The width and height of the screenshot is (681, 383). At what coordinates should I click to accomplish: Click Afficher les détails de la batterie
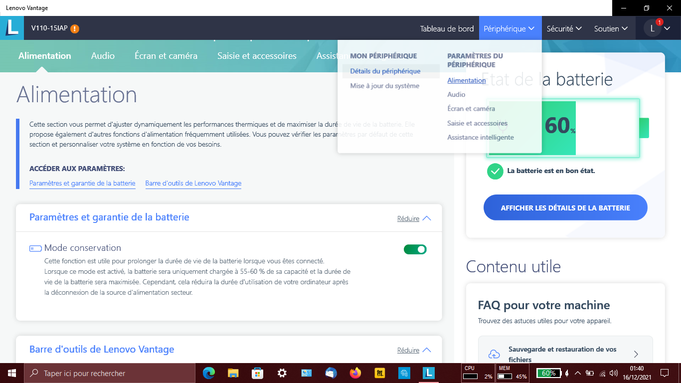coord(565,207)
